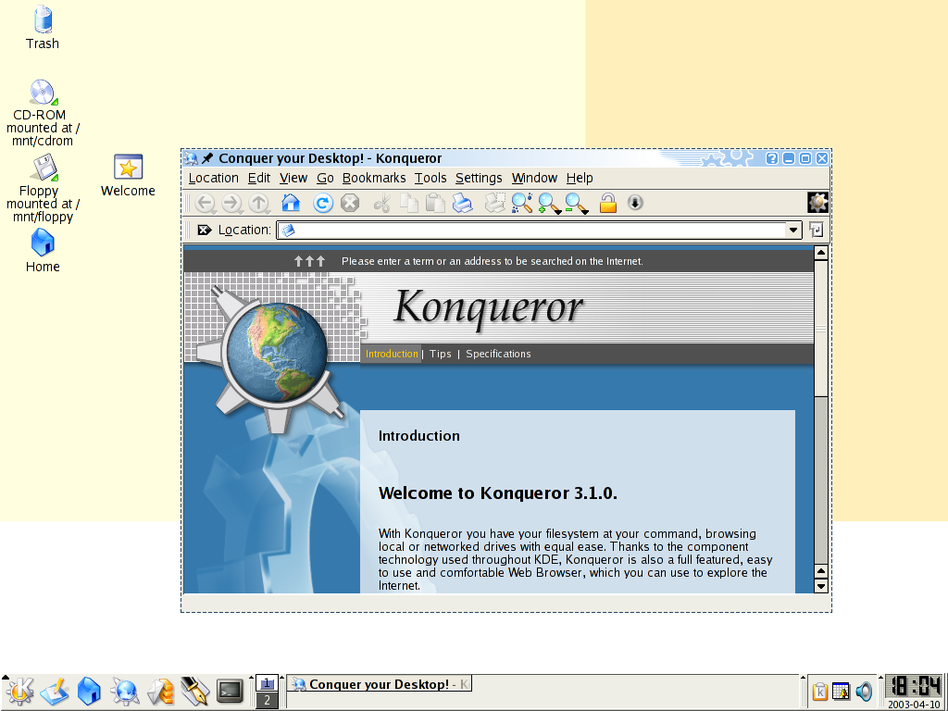Open the Bookmarks menu
Screen dimensions: 948x711
tap(374, 178)
